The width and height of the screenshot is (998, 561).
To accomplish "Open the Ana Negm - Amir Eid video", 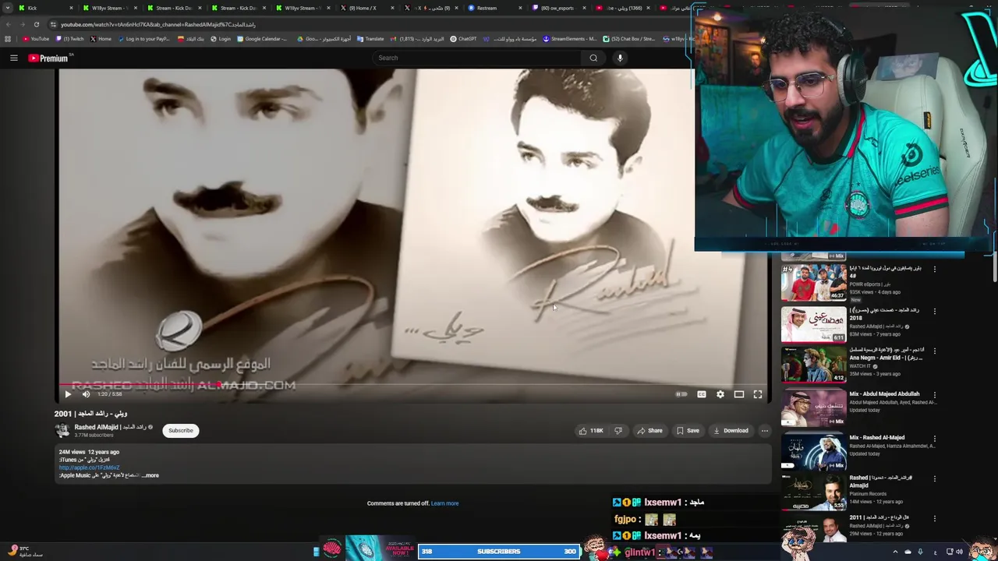I will click(813, 364).
